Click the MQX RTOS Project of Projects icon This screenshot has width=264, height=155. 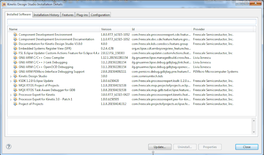point(15,85)
